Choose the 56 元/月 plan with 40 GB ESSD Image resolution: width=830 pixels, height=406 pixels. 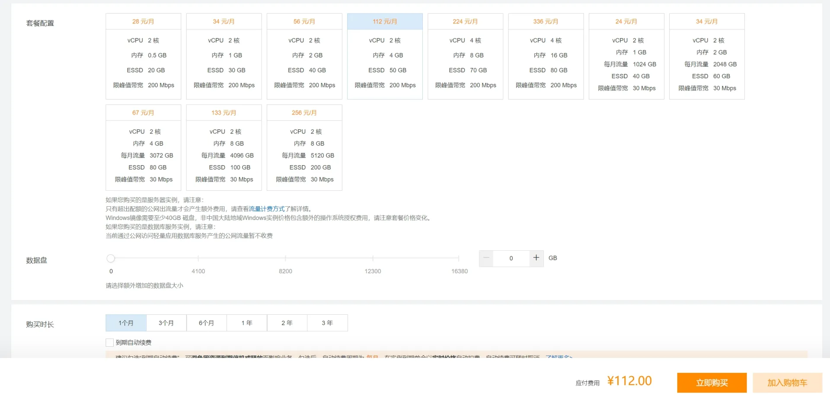point(304,56)
